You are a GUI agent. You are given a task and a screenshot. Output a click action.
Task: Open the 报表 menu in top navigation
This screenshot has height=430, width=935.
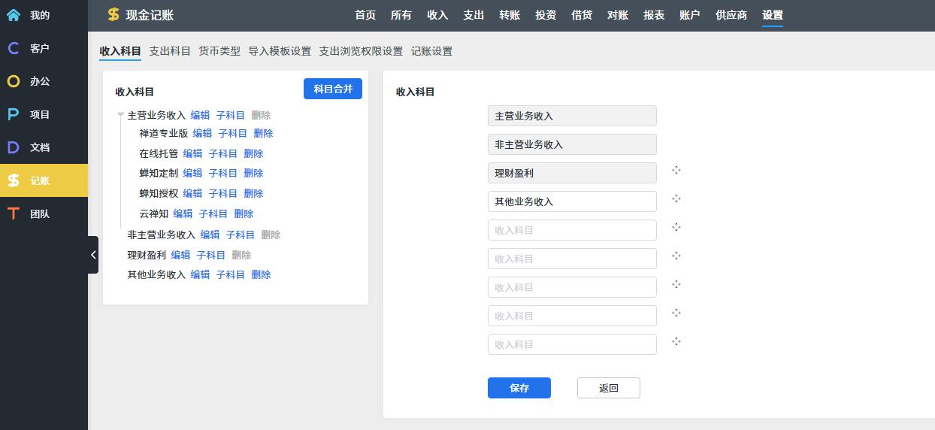pos(654,15)
